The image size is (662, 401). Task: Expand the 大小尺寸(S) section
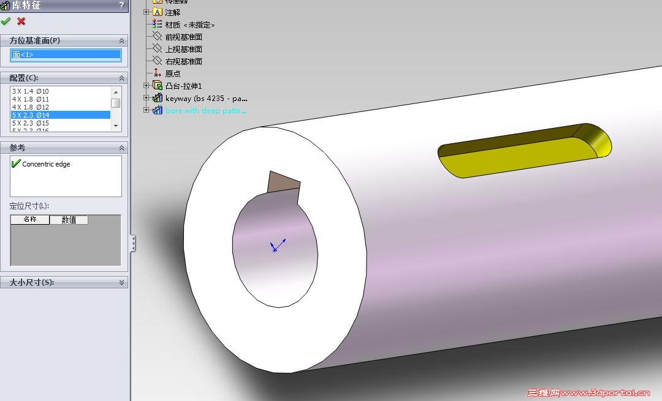pyautogui.click(x=121, y=282)
